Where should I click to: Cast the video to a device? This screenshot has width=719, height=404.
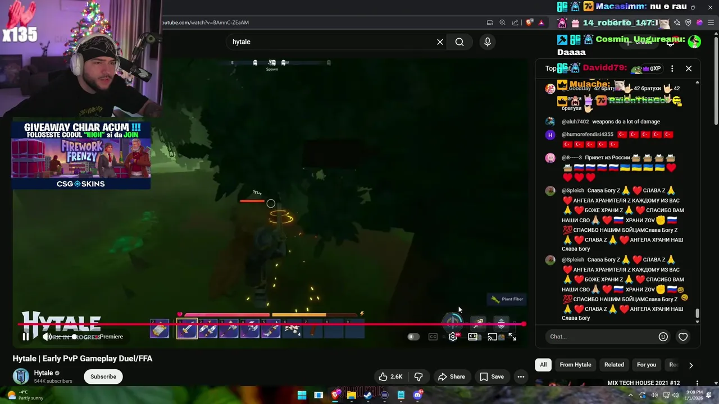pos(493,337)
